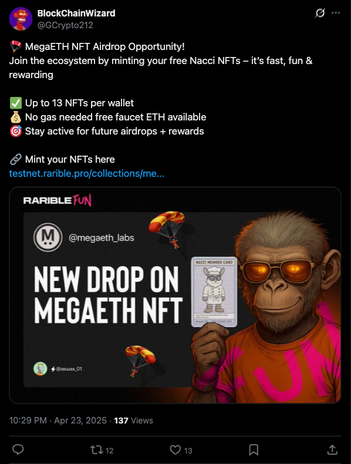Like the post with heart icon
Image resolution: width=351 pixels, height=464 pixels.
point(175,450)
